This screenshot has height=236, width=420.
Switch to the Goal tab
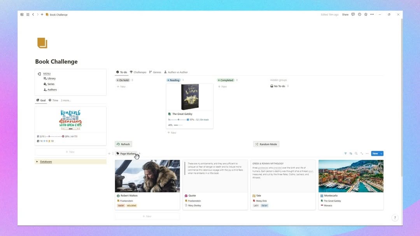coord(41,100)
